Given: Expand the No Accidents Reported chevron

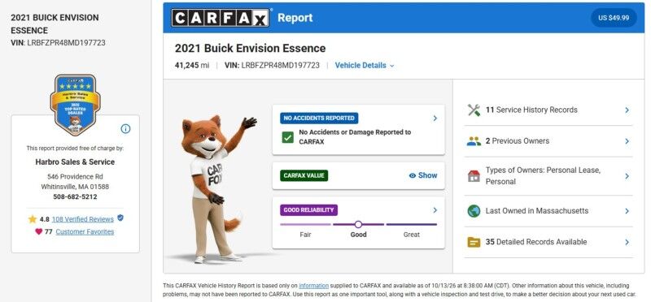Looking at the screenshot, I should pos(435,118).
